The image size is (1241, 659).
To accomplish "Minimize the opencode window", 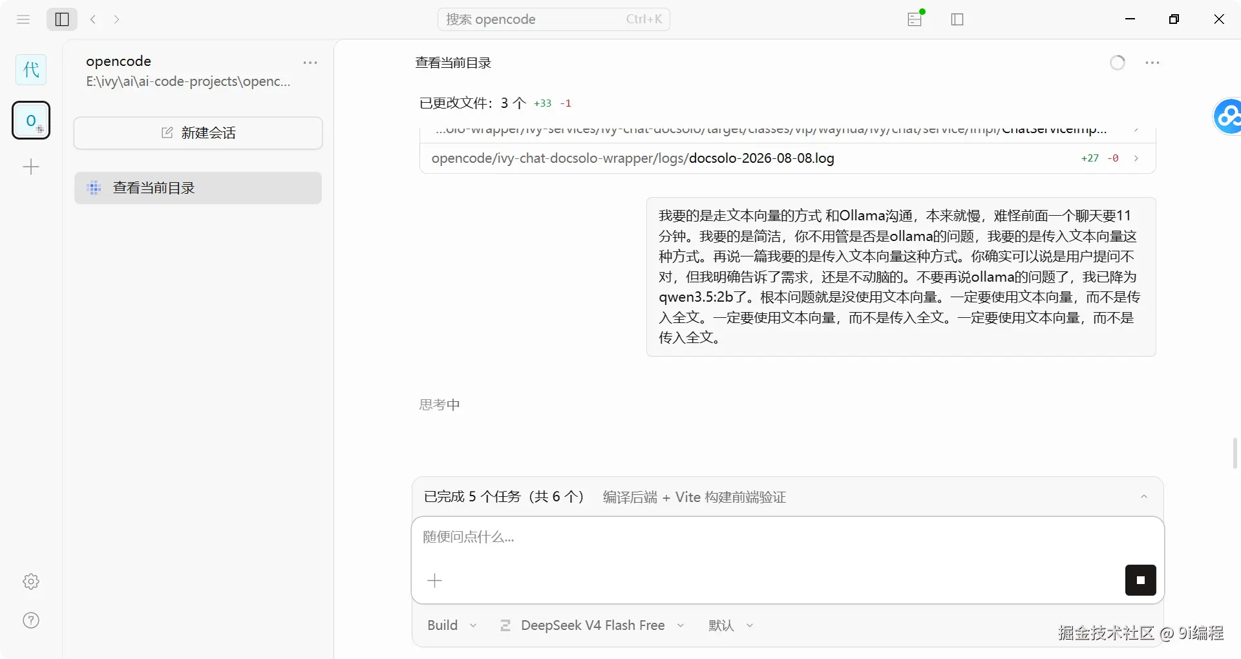I will [x=1130, y=19].
